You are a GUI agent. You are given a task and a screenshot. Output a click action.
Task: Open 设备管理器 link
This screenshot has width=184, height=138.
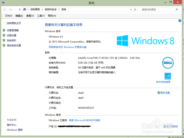point(13,30)
